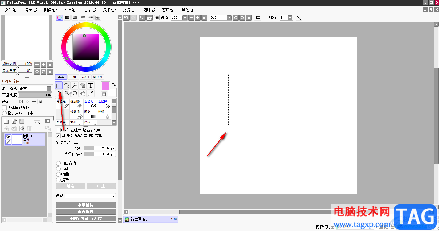439x231 pixels.
Task: Select the shape tool
Action: coord(83,85)
